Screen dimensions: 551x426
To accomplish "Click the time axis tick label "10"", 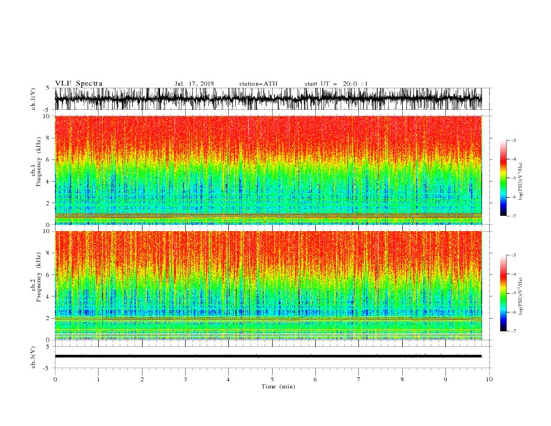I will (x=489, y=379).
